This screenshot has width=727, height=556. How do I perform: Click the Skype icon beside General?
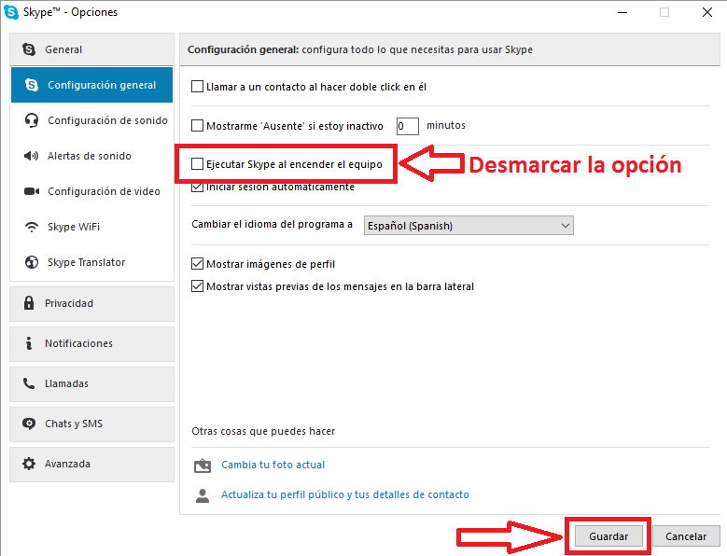tap(29, 49)
